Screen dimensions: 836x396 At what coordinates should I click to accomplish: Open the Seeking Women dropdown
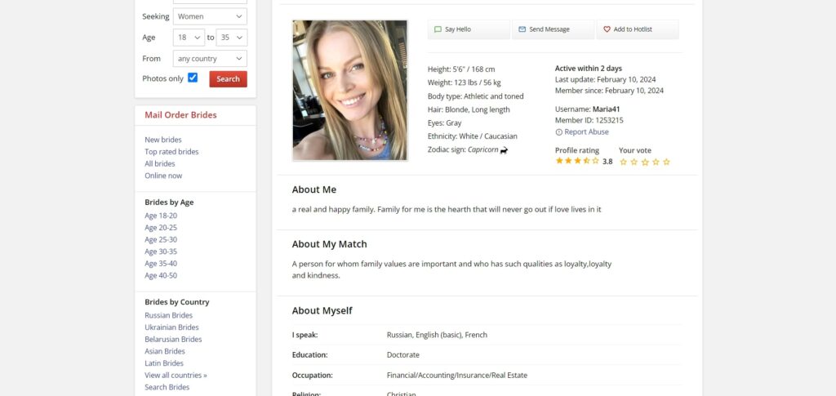(210, 16)
